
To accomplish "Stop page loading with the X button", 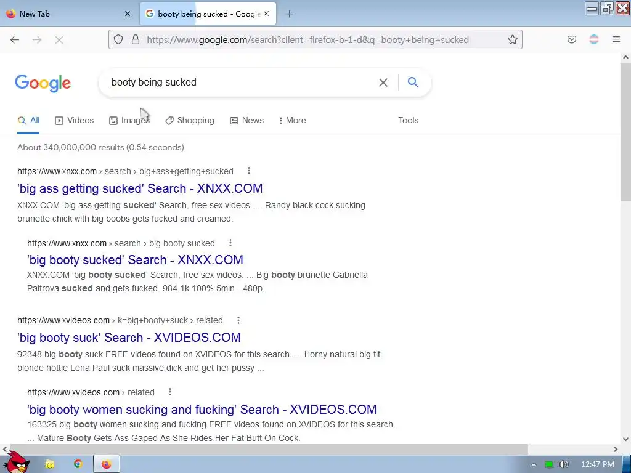I will [59, 40].
